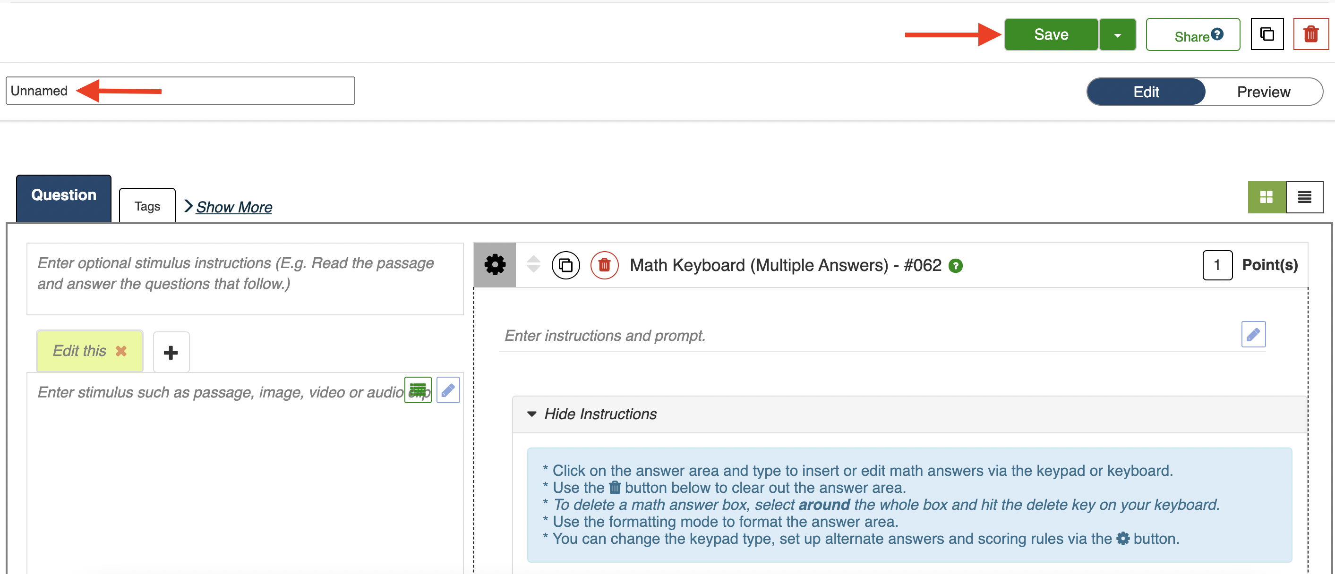Click the top duplicate item icon
The width and height of the screenshot is (1335, 574).
1267,34
